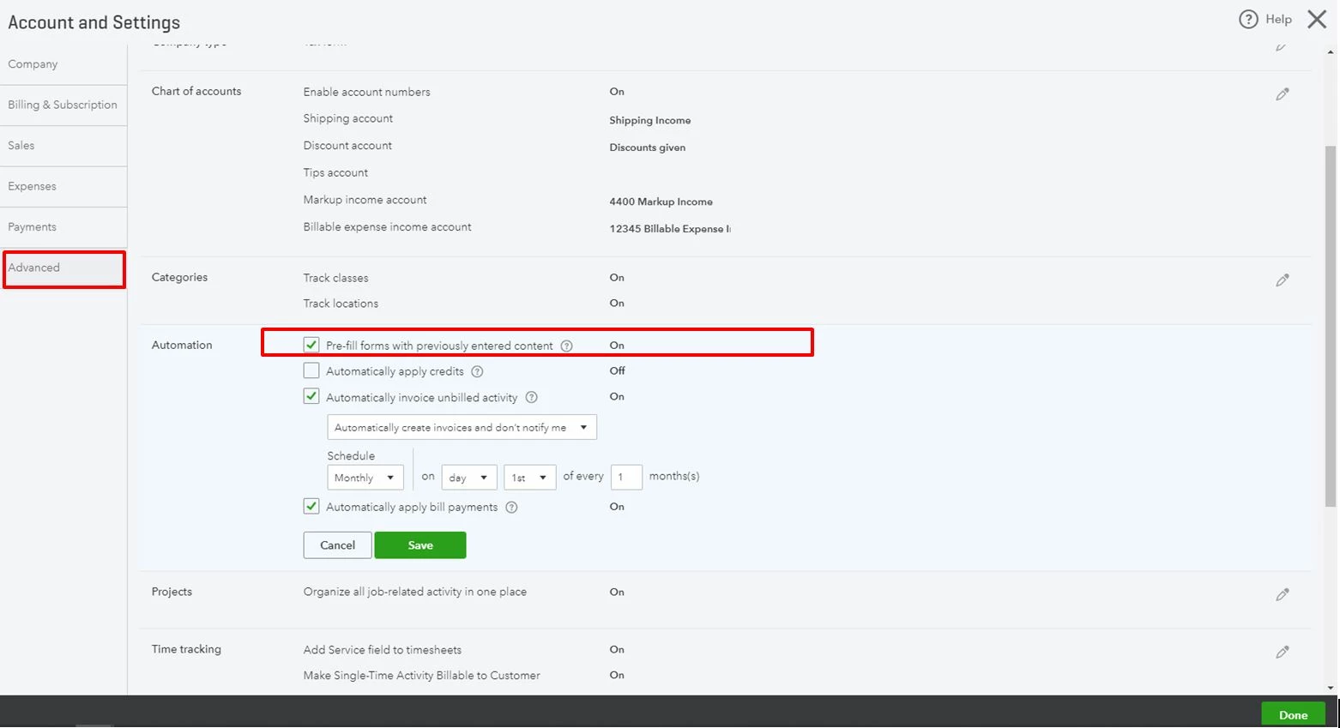Toggle Automatically invoice unbilled activity checkbox

tap(311, 397)
